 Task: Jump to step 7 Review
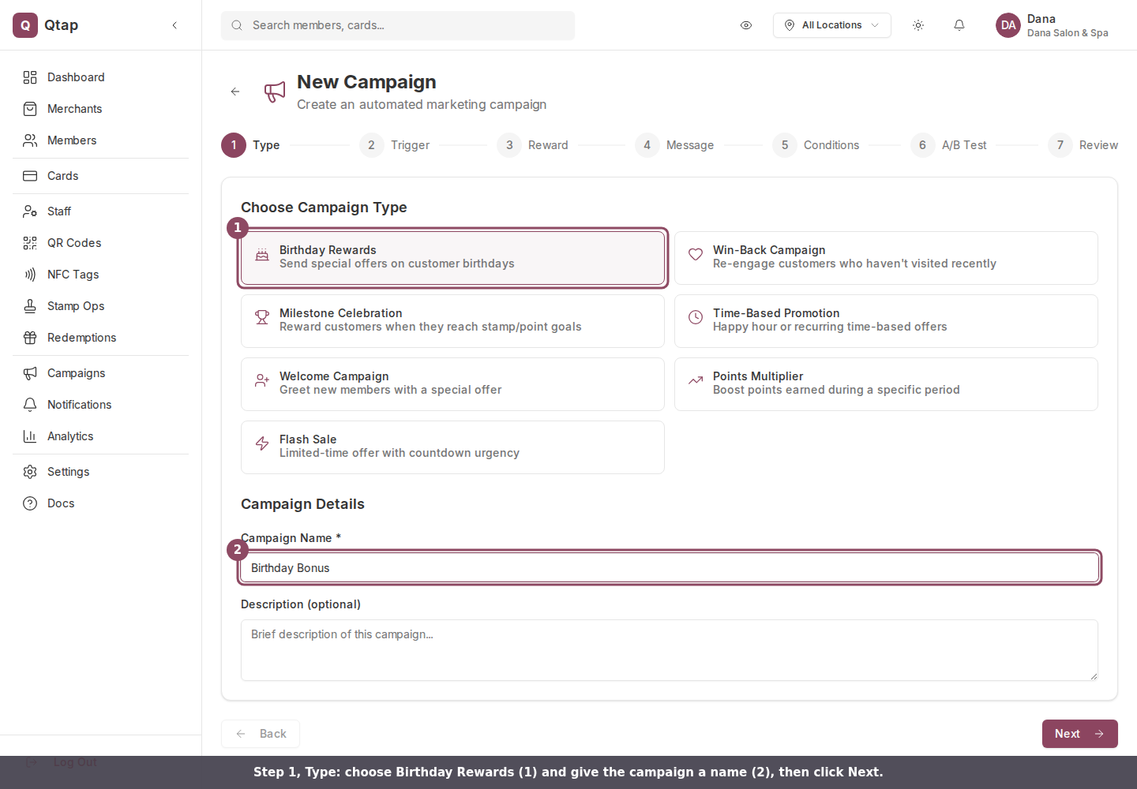click(1083, 145)
